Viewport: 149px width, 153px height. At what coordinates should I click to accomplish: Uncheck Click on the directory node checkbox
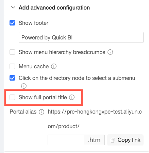[x=12, y=78]
